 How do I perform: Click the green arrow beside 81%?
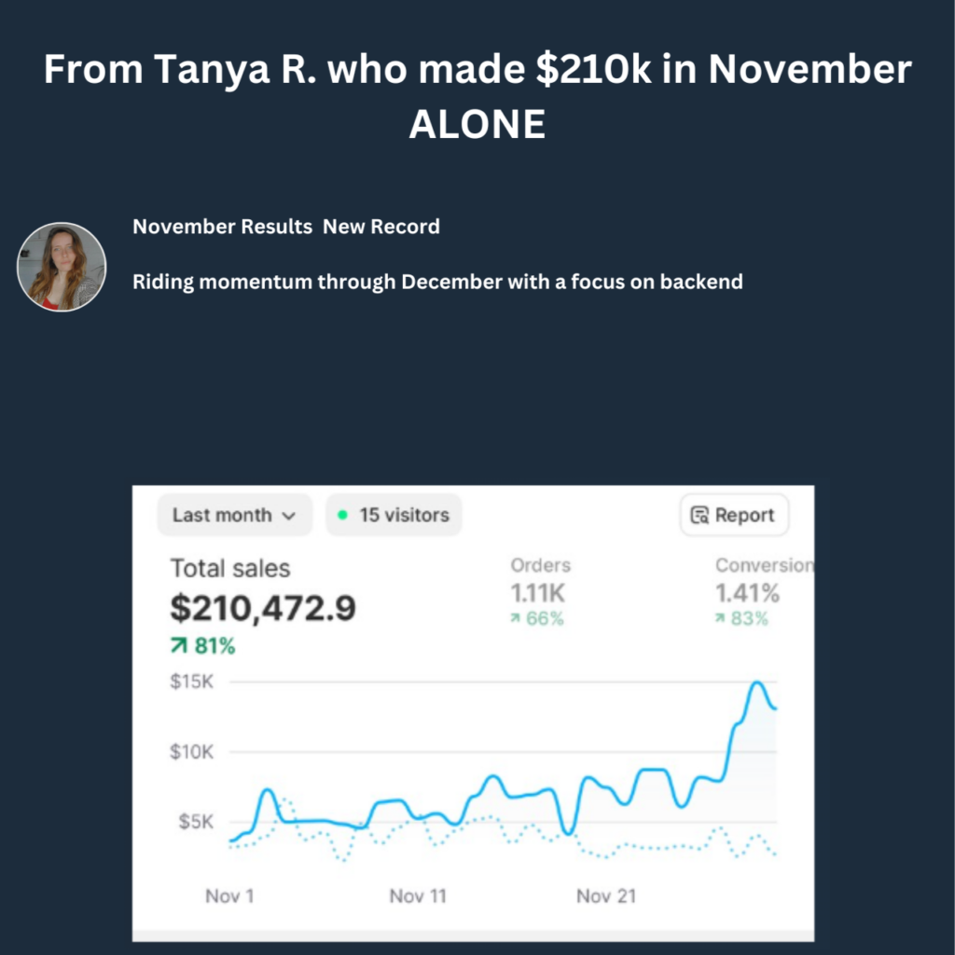point(178,646)
